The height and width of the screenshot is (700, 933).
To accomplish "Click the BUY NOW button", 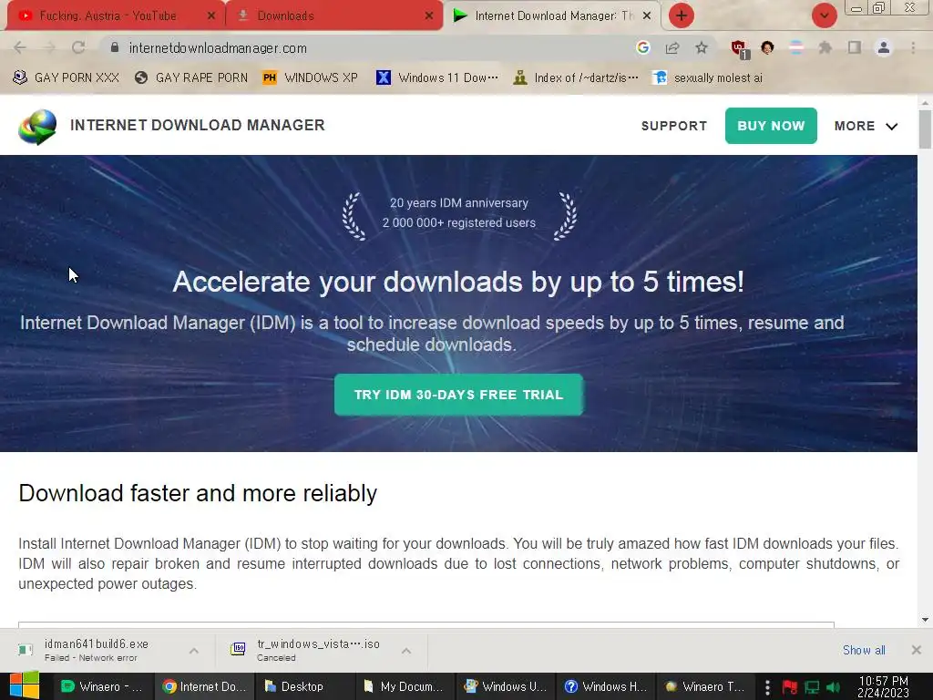I will (x=771, y=126).
